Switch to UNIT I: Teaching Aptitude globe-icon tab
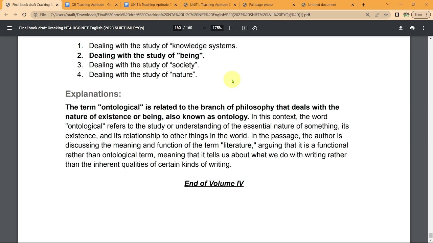Image resolution: width=433 pixels, height=243 pixels. pyautogui.click(x=210, y=5)
